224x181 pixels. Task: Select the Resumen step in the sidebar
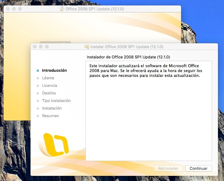coord(50,116)
